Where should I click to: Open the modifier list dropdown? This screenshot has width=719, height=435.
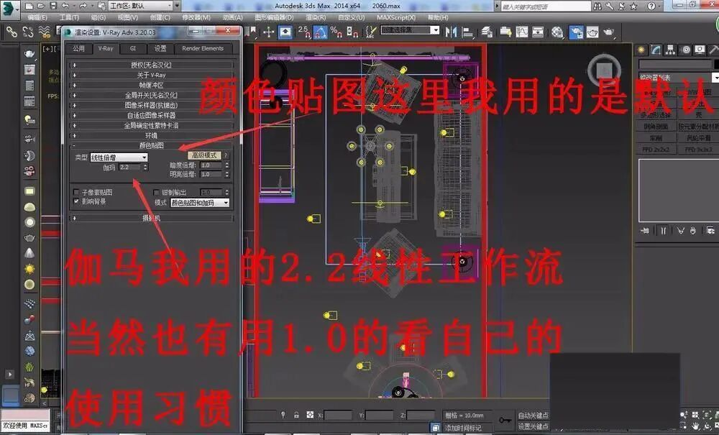[x=679, y=78]
